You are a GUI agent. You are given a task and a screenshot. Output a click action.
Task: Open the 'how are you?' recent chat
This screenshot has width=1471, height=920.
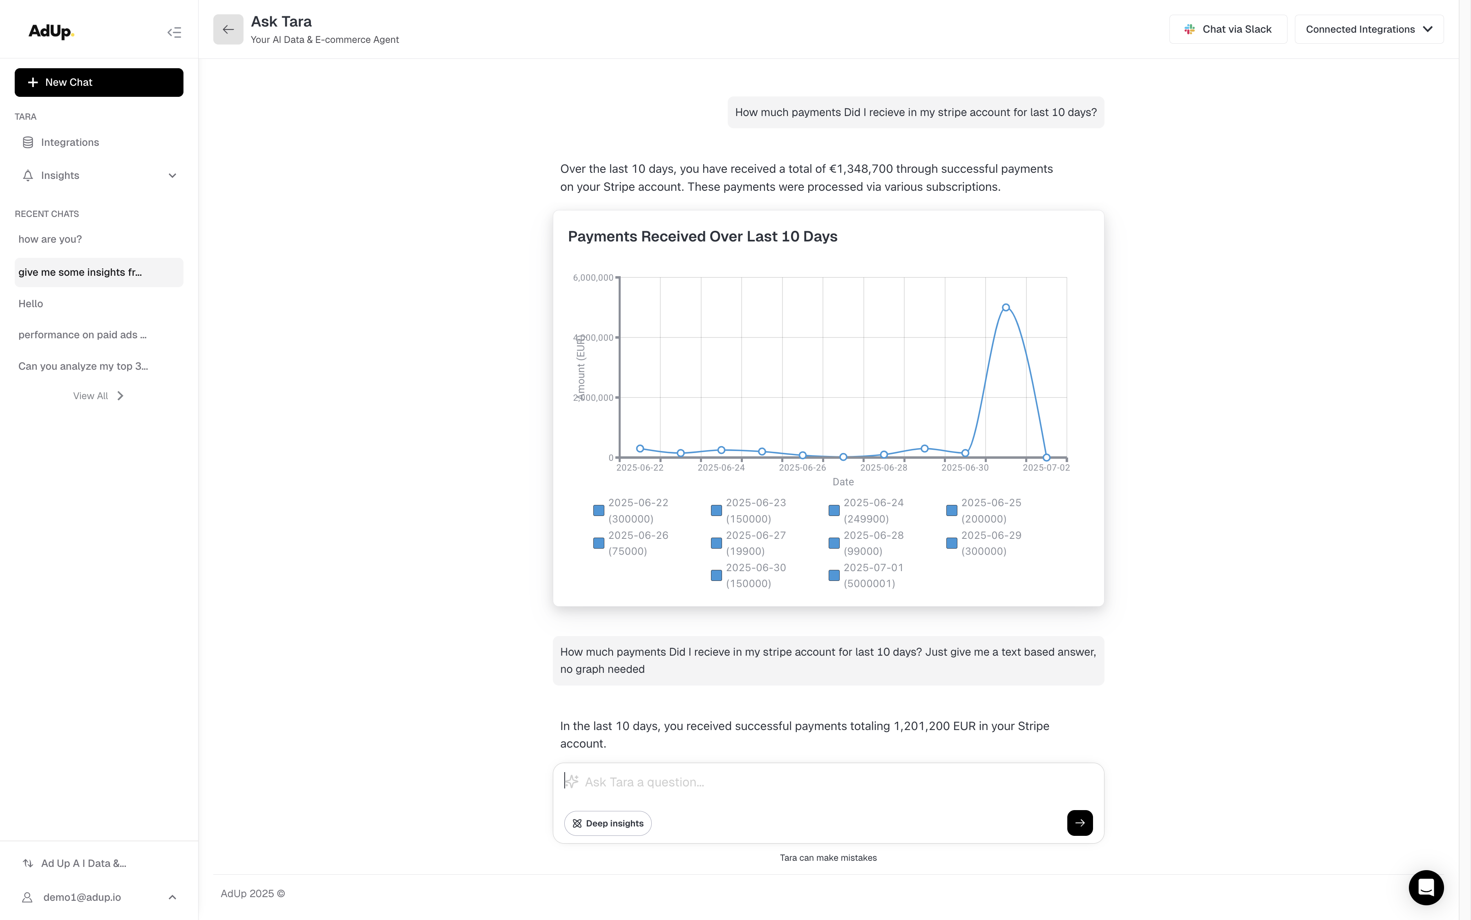50,239
